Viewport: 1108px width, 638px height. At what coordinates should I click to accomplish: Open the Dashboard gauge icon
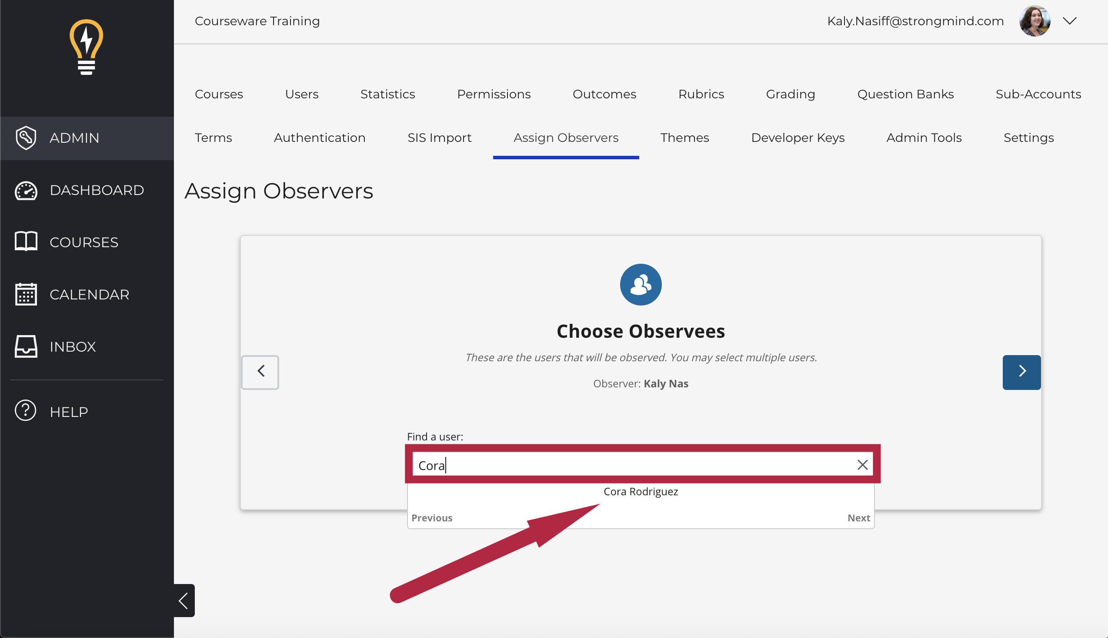[x=26, y=190]
